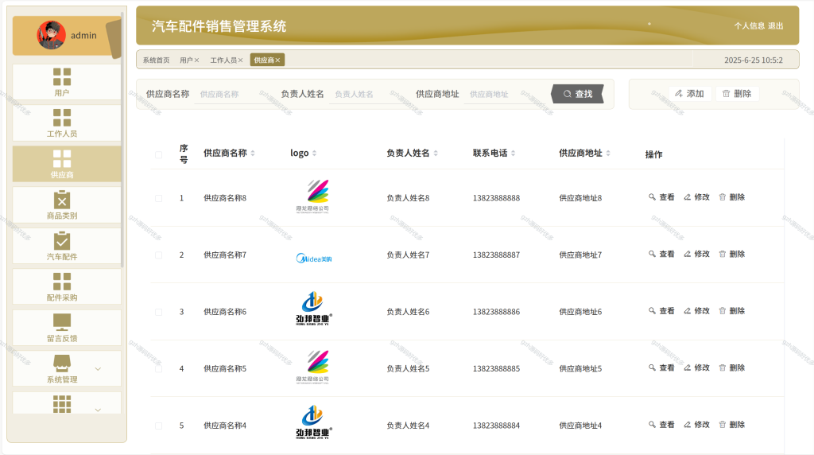Click the grid icon below 系统管理
This screenshot has width=814, height=455.
pos(62,404)
